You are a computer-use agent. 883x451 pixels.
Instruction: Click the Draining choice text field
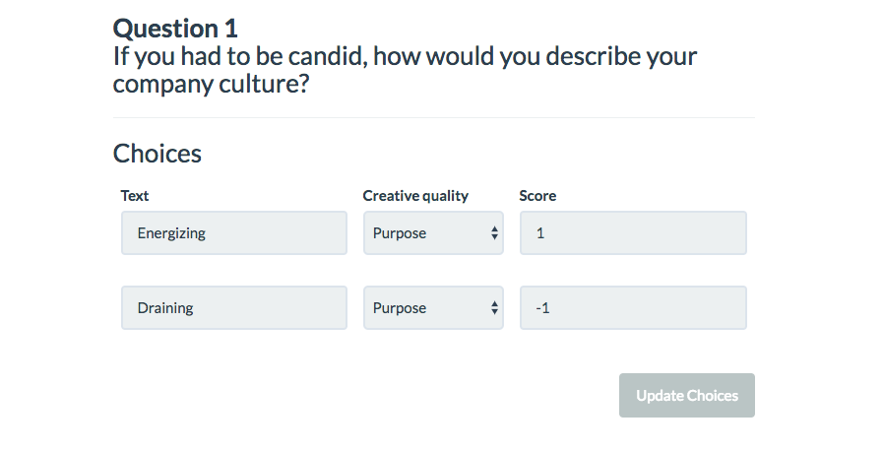pos(233,308)
